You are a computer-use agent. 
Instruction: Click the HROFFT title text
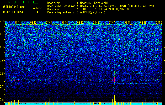pos(16,2)
